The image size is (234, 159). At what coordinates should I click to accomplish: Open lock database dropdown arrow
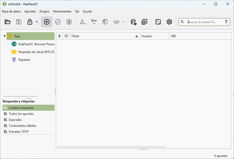coord(37,22)
